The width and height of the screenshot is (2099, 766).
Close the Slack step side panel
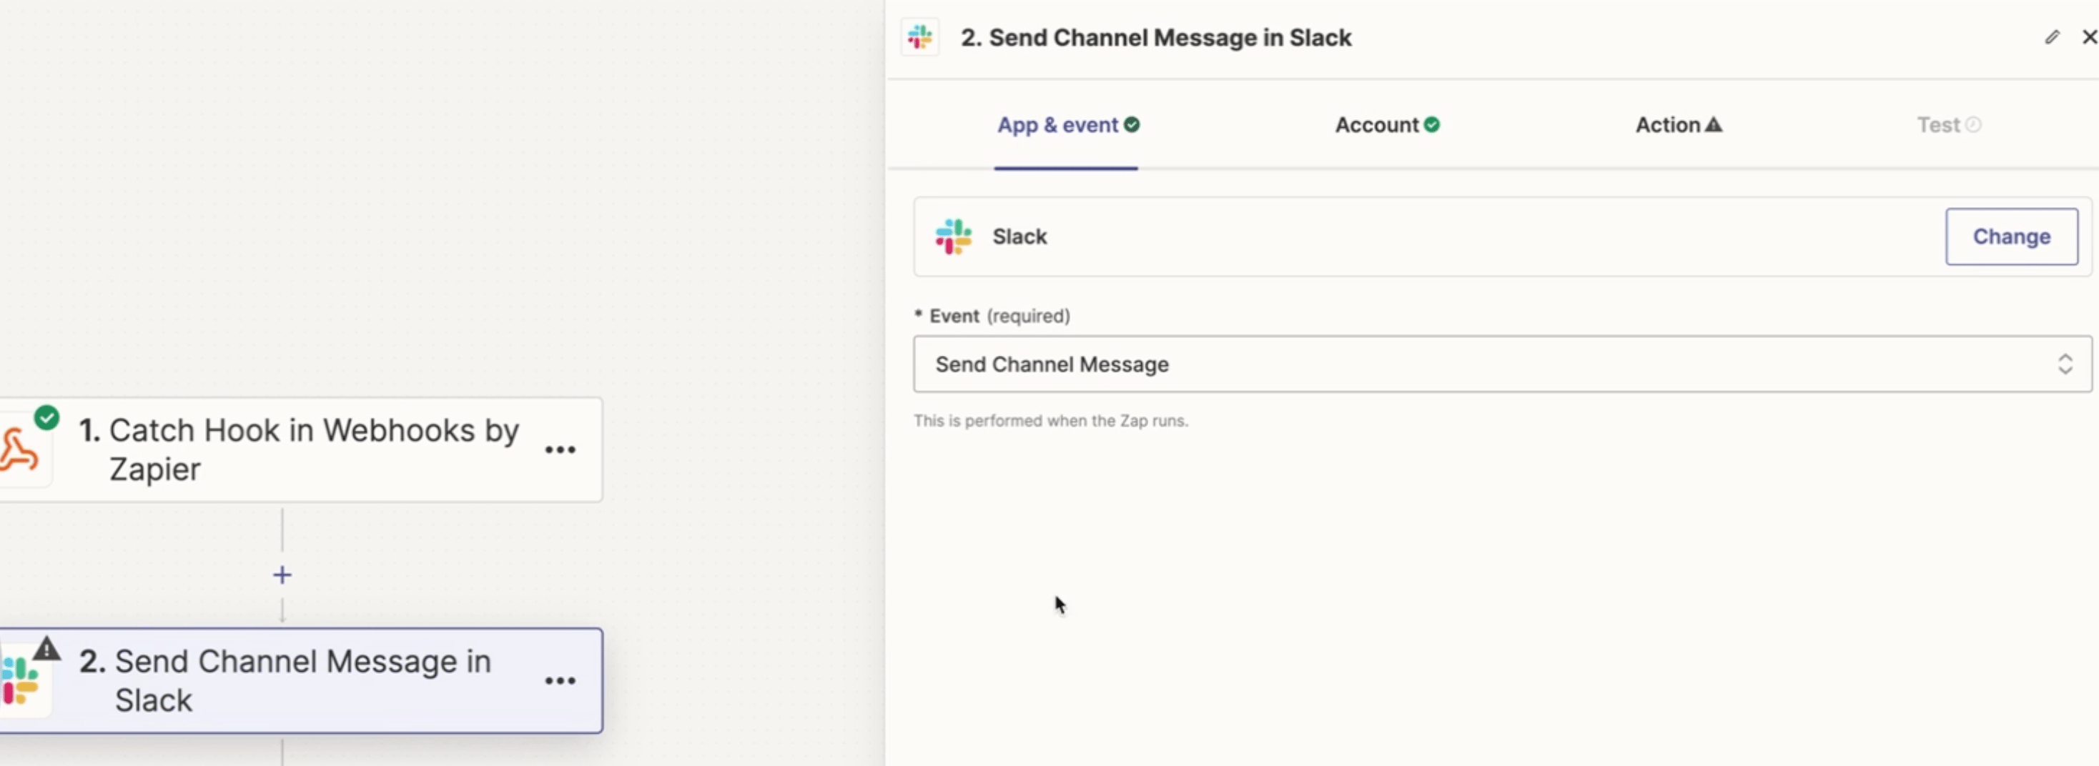coord(2089,37)
